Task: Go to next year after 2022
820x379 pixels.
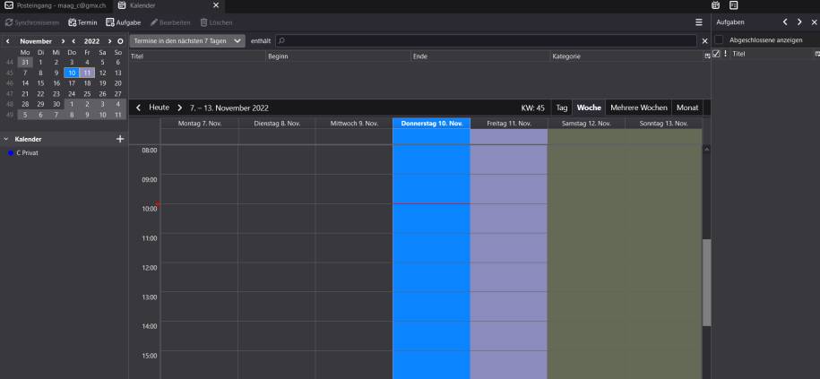Action: point(110,41)
